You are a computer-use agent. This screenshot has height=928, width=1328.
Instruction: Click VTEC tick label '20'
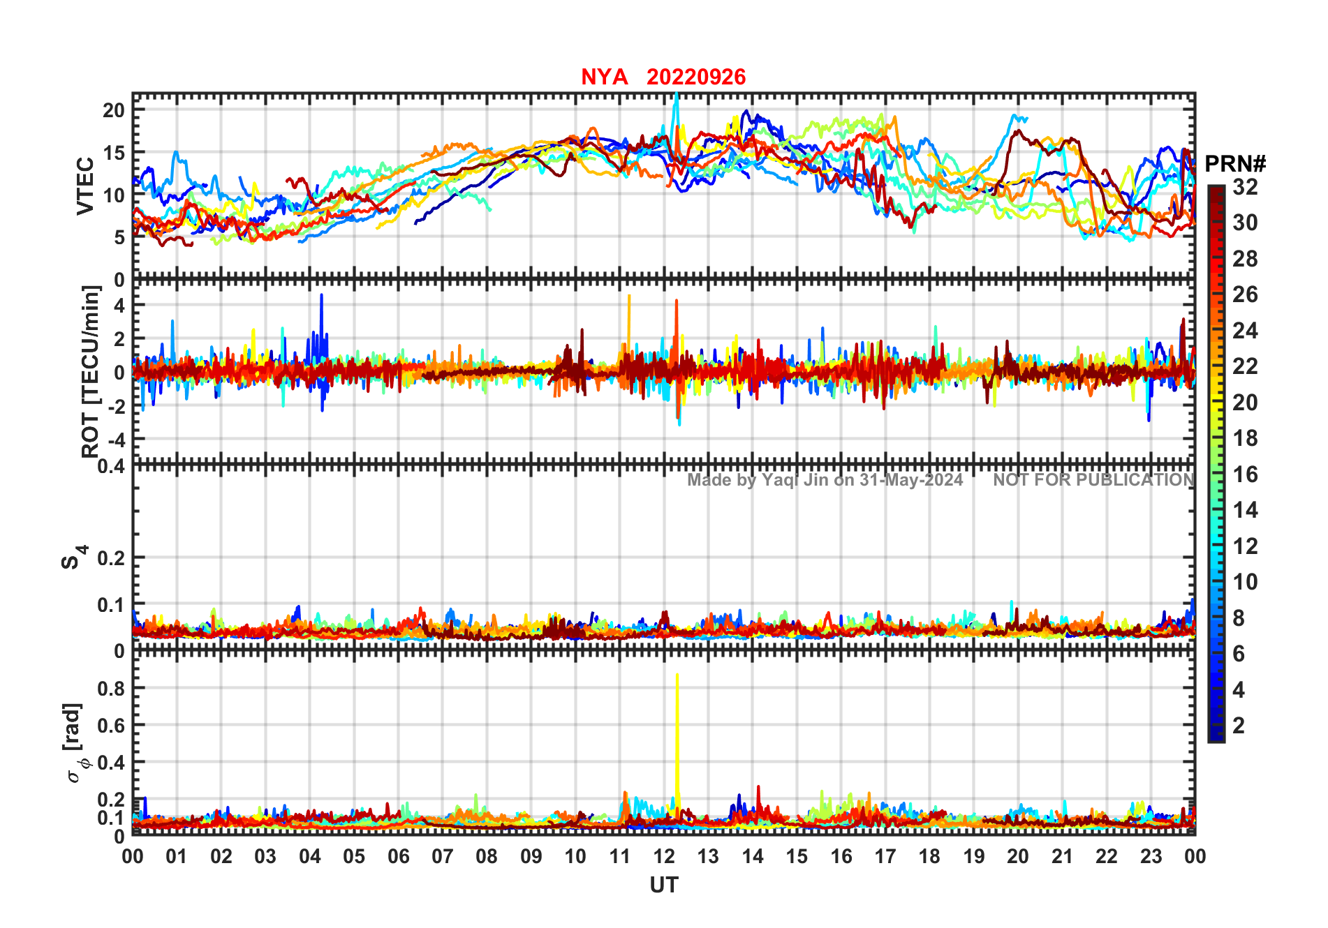(x=114, y=110)
